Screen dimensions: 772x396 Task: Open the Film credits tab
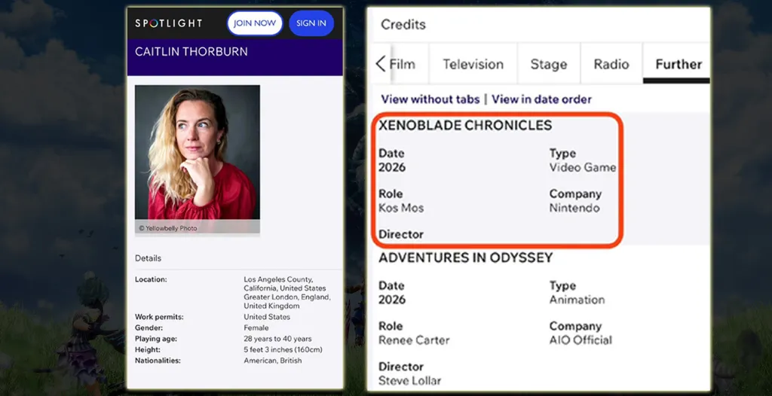[x=403, y=64]
